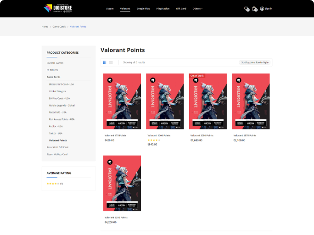The image size is (314, 235).
Task: Click the ₹1,680.00 price
Action: pos(196,140)
